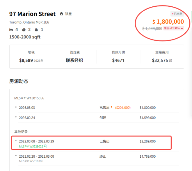This screenshot has width=192, height=171.
Task: Click the red triangle in the 溢价 badge
Action: coord(182,28)
